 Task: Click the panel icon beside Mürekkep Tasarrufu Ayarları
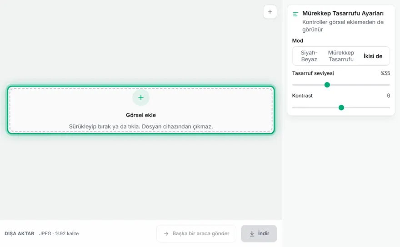pyautogui.click(x=295, y=14)
